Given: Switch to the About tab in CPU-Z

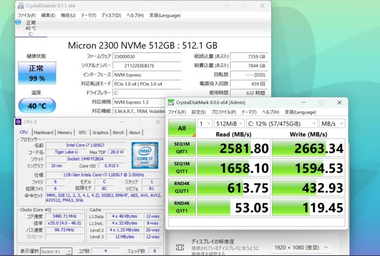Looking at the screenshot, I should (135, 133).
